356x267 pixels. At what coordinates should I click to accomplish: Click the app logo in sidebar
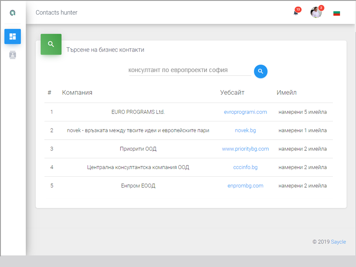pyautogui.click(x=12, y=12)
